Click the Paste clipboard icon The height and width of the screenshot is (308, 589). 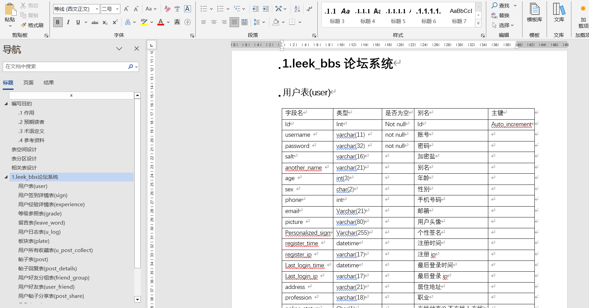point(10,9)
